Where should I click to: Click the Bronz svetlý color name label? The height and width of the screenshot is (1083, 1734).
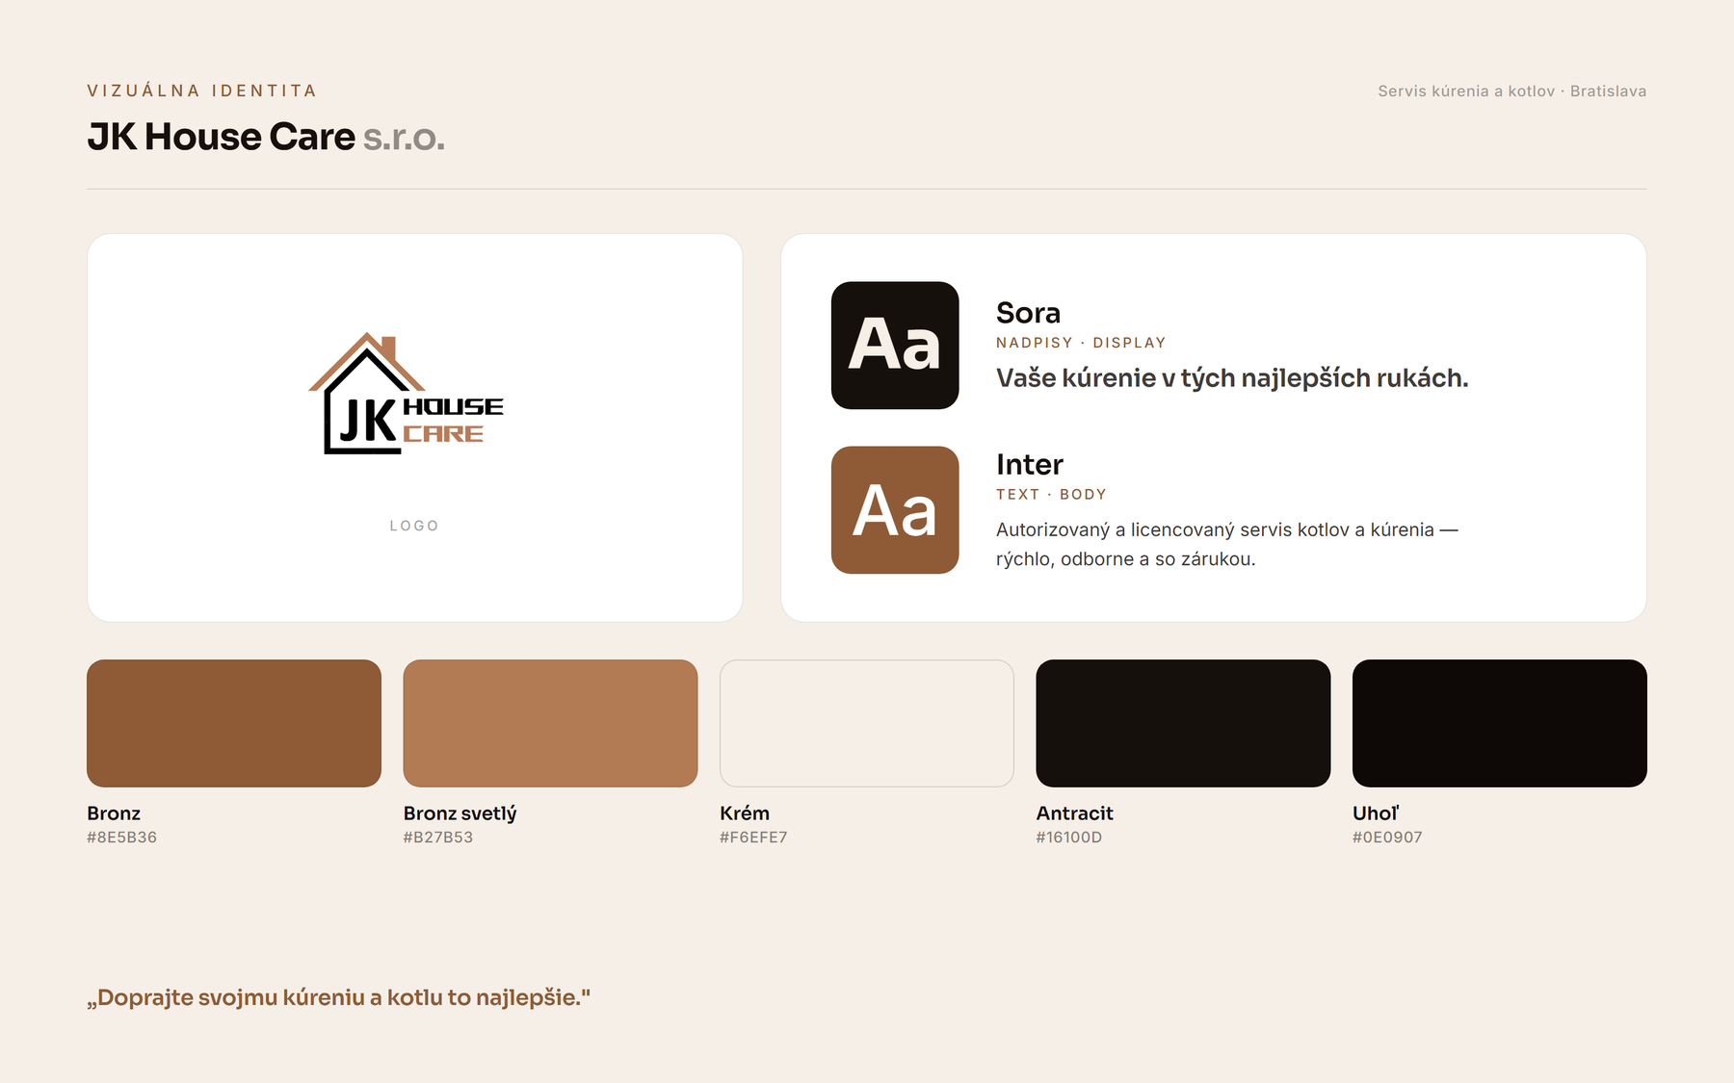click(460, 813)
